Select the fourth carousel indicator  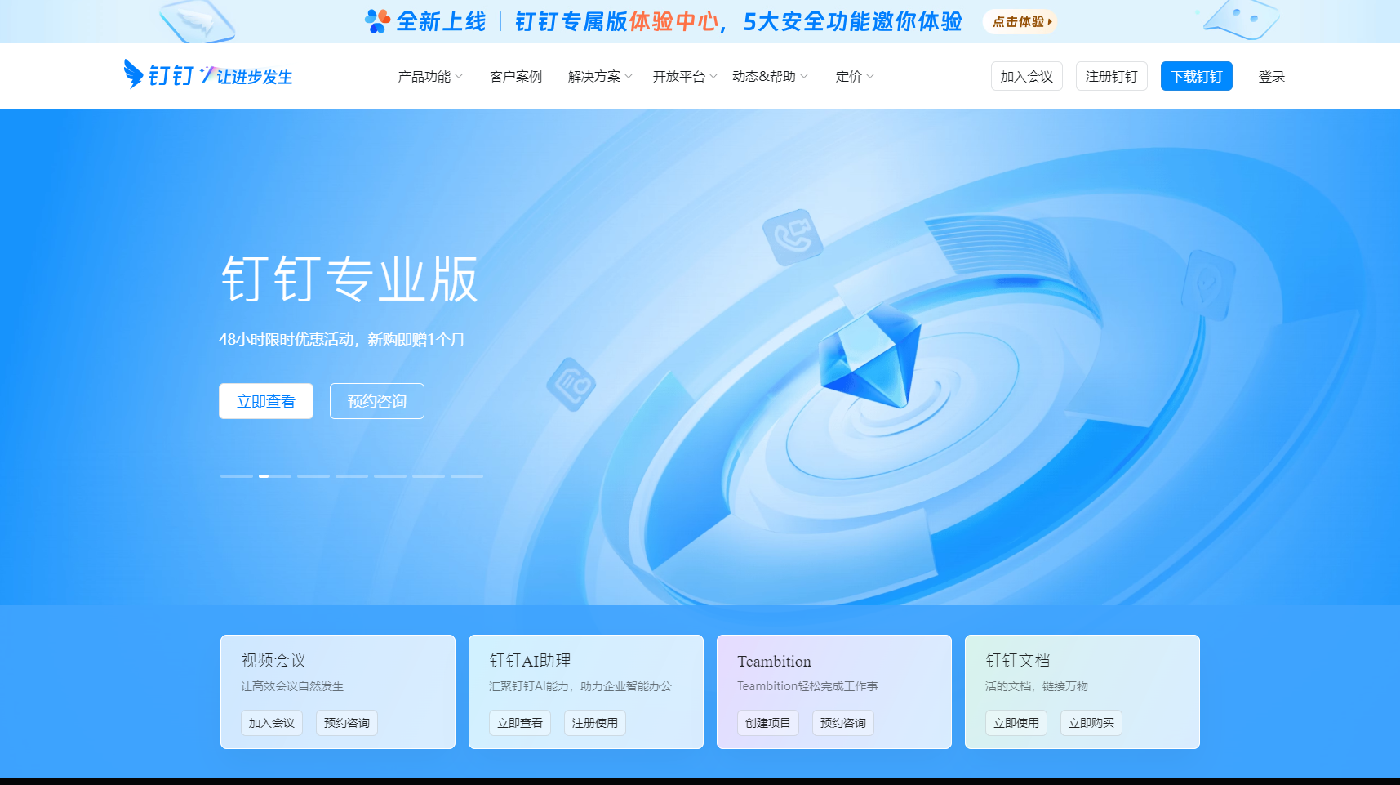(352, 476)
